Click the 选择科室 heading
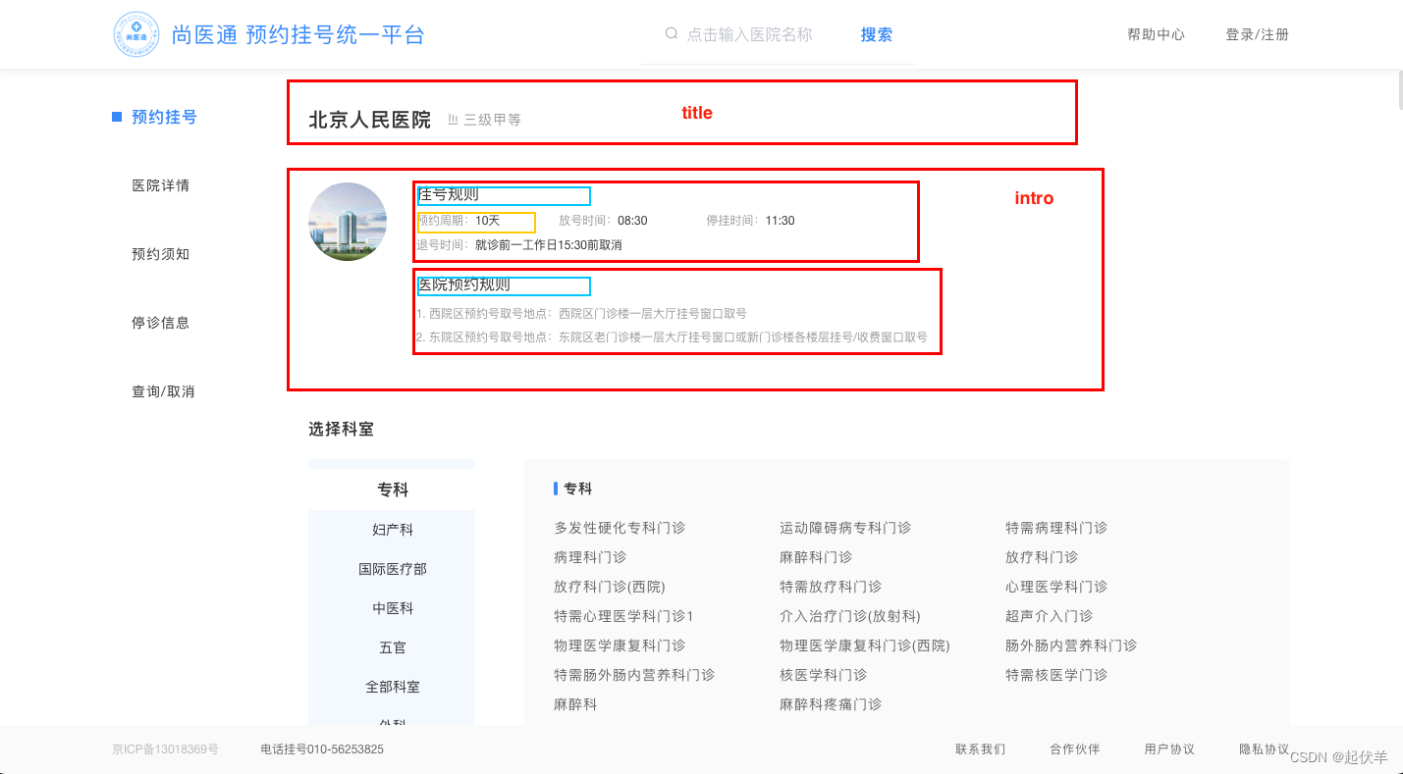 click(341, 429)
